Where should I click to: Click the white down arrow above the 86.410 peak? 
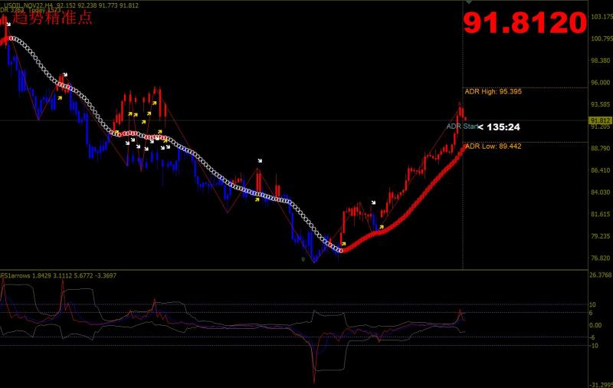261,161
